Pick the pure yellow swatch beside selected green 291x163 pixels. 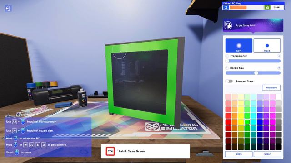coord(241,122)
